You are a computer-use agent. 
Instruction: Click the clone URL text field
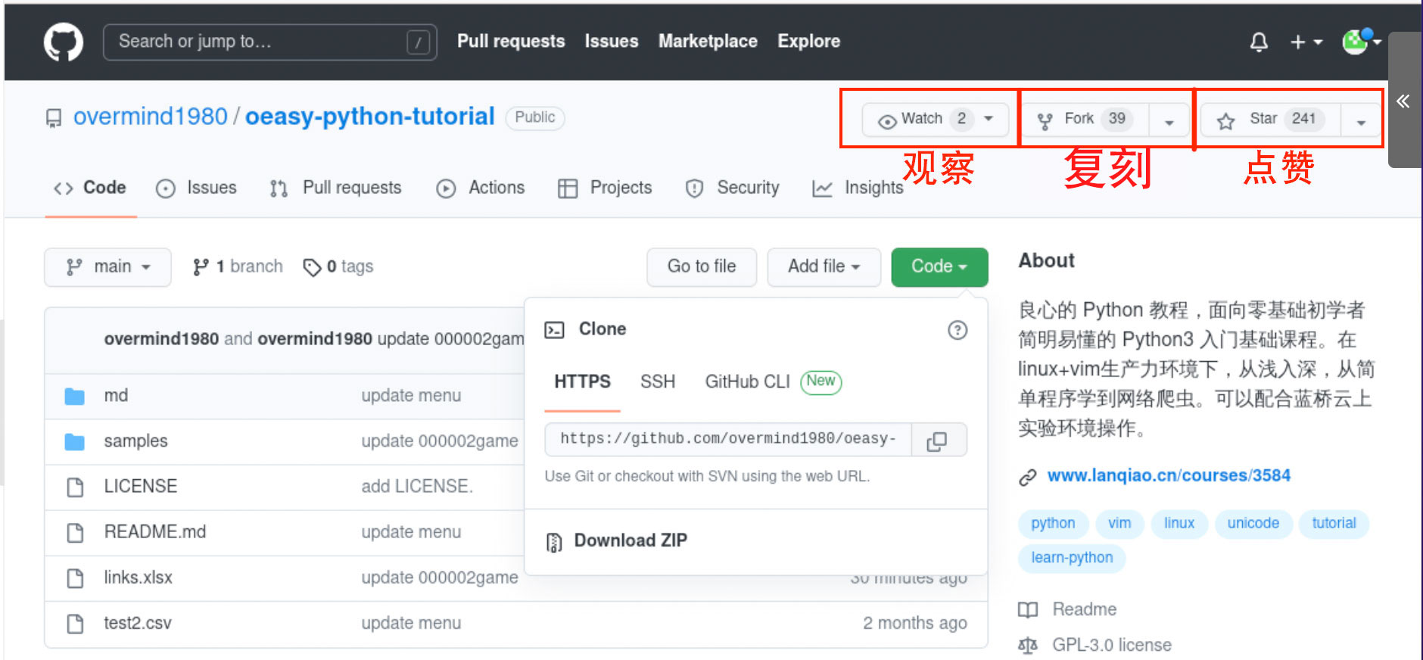point(728,439)
